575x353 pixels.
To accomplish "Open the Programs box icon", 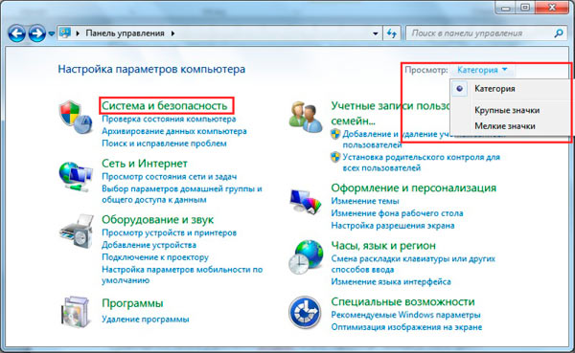I will pyautogui.click(x=76, y=312).
